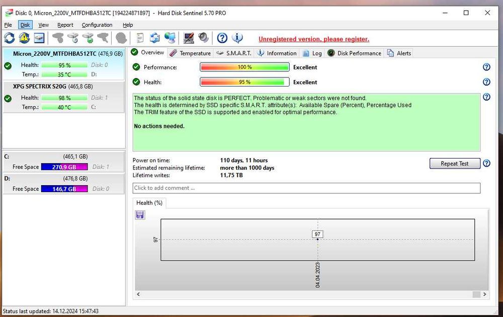Open the Report menu
The image size is (503, 317).
pos(65,25)
